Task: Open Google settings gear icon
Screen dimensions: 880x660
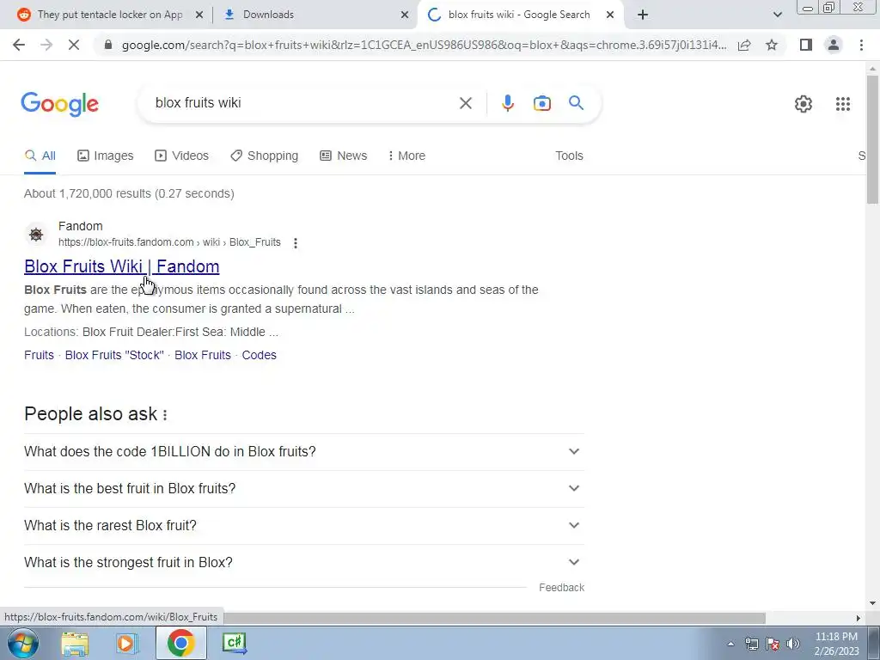Action: [804, 104]
